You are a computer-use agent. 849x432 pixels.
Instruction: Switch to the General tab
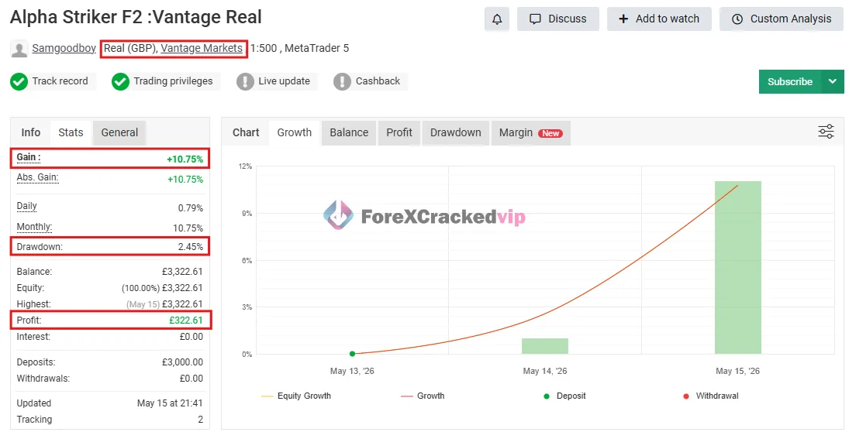pos(119,132)
